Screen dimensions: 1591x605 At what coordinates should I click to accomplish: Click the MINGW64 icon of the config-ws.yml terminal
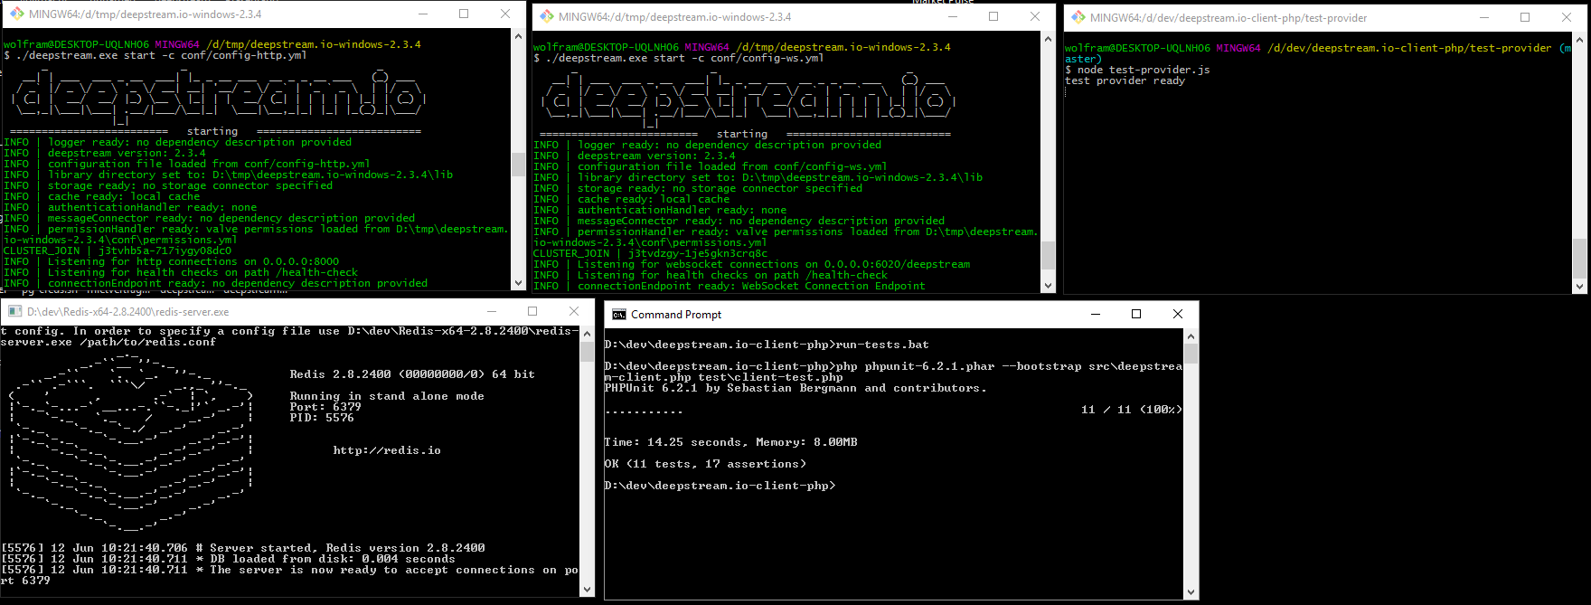546,16
